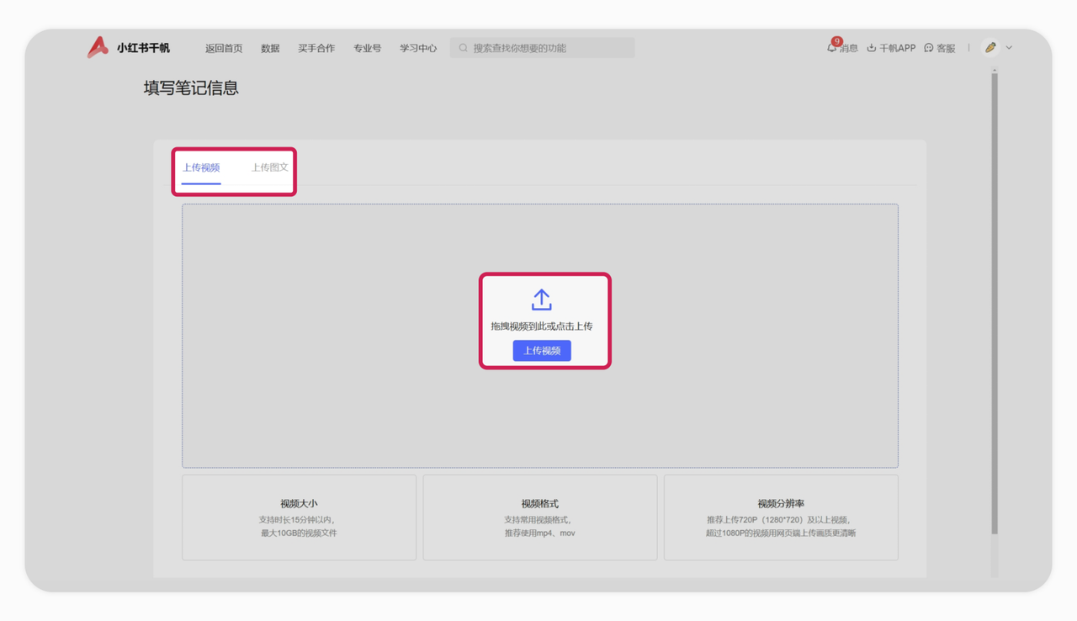Click the Xiaohongshu Qianfan red logo
Viewport: 1077px width, 621px height.
(x=98, y=47)
